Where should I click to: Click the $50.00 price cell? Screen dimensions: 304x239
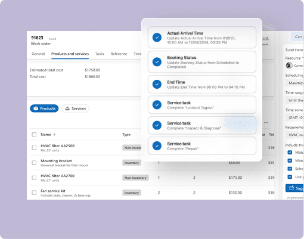(x=234, y=163)
